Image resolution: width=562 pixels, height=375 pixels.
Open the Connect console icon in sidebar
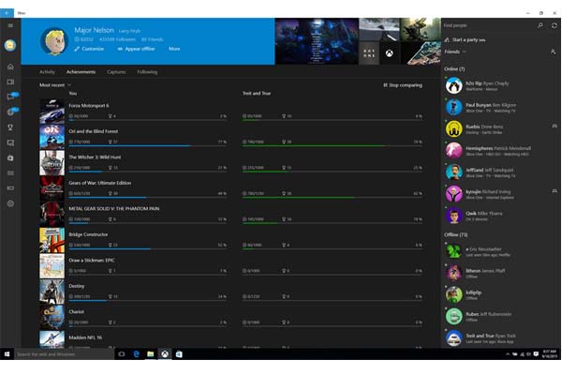coord(10,188)
